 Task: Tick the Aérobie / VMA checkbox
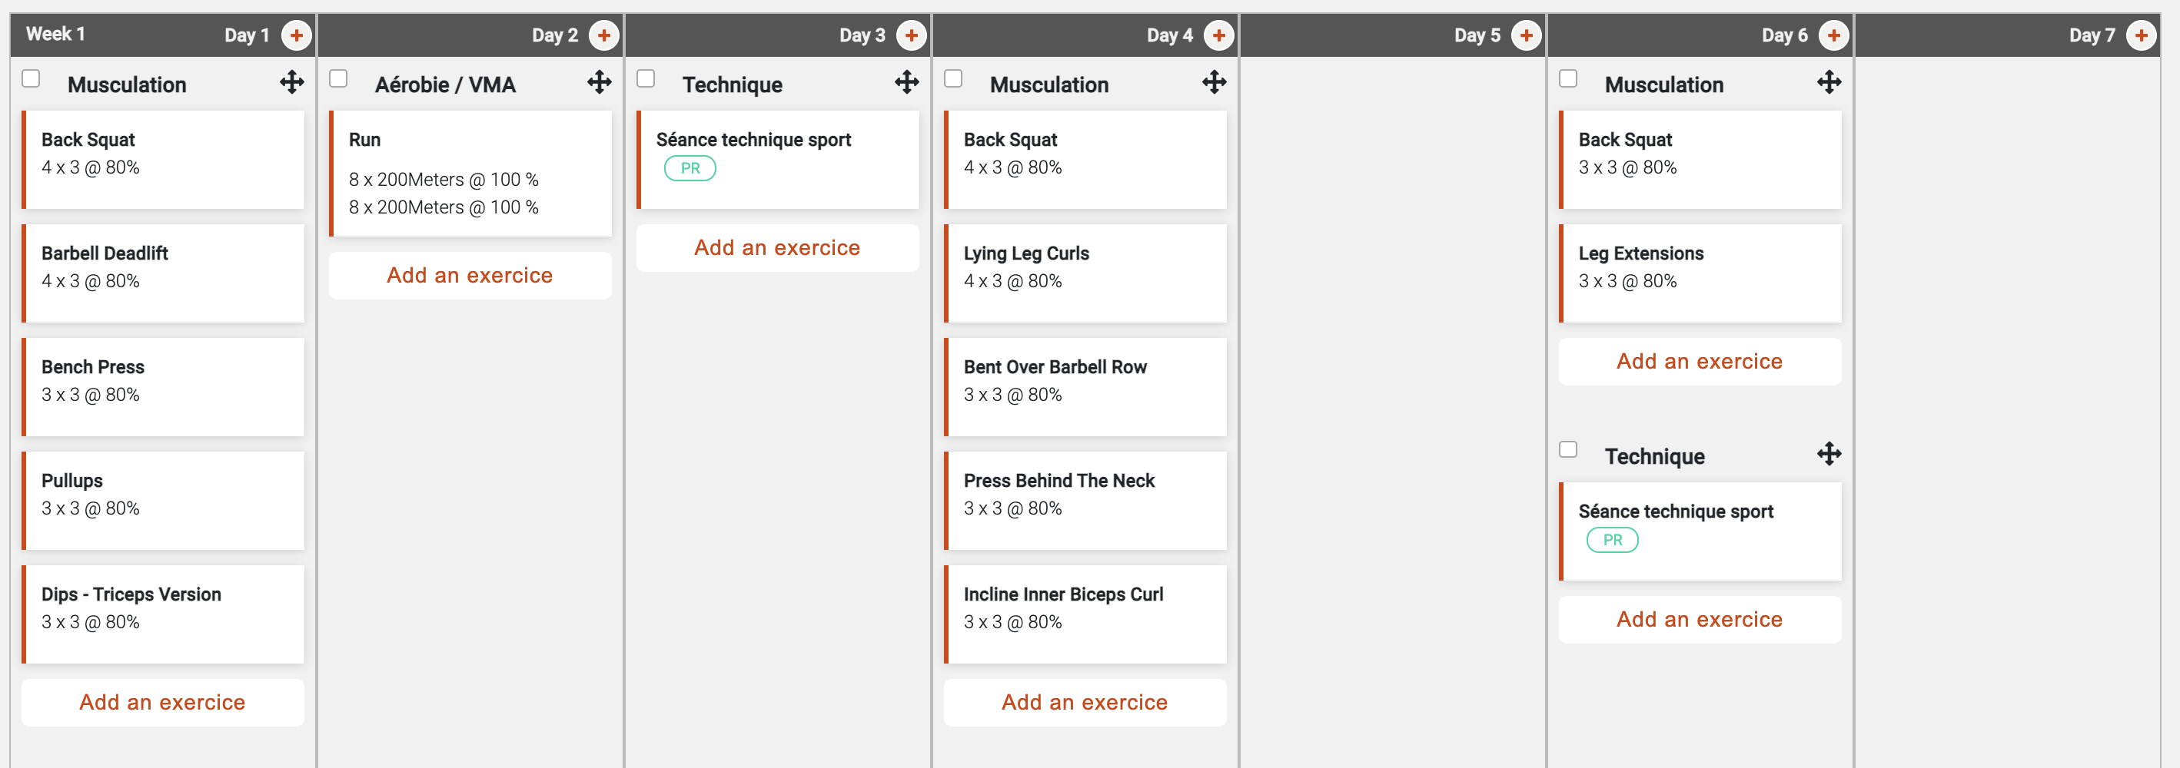point(338,78)
